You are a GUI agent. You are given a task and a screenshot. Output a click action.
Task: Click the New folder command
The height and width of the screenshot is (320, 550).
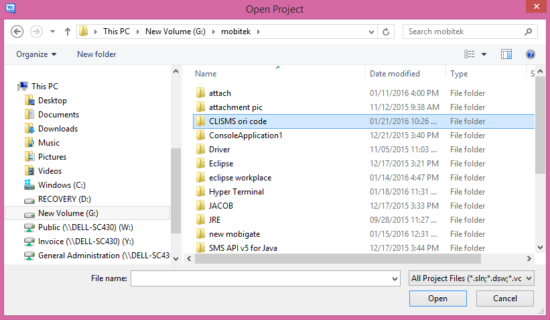[96, 54]
